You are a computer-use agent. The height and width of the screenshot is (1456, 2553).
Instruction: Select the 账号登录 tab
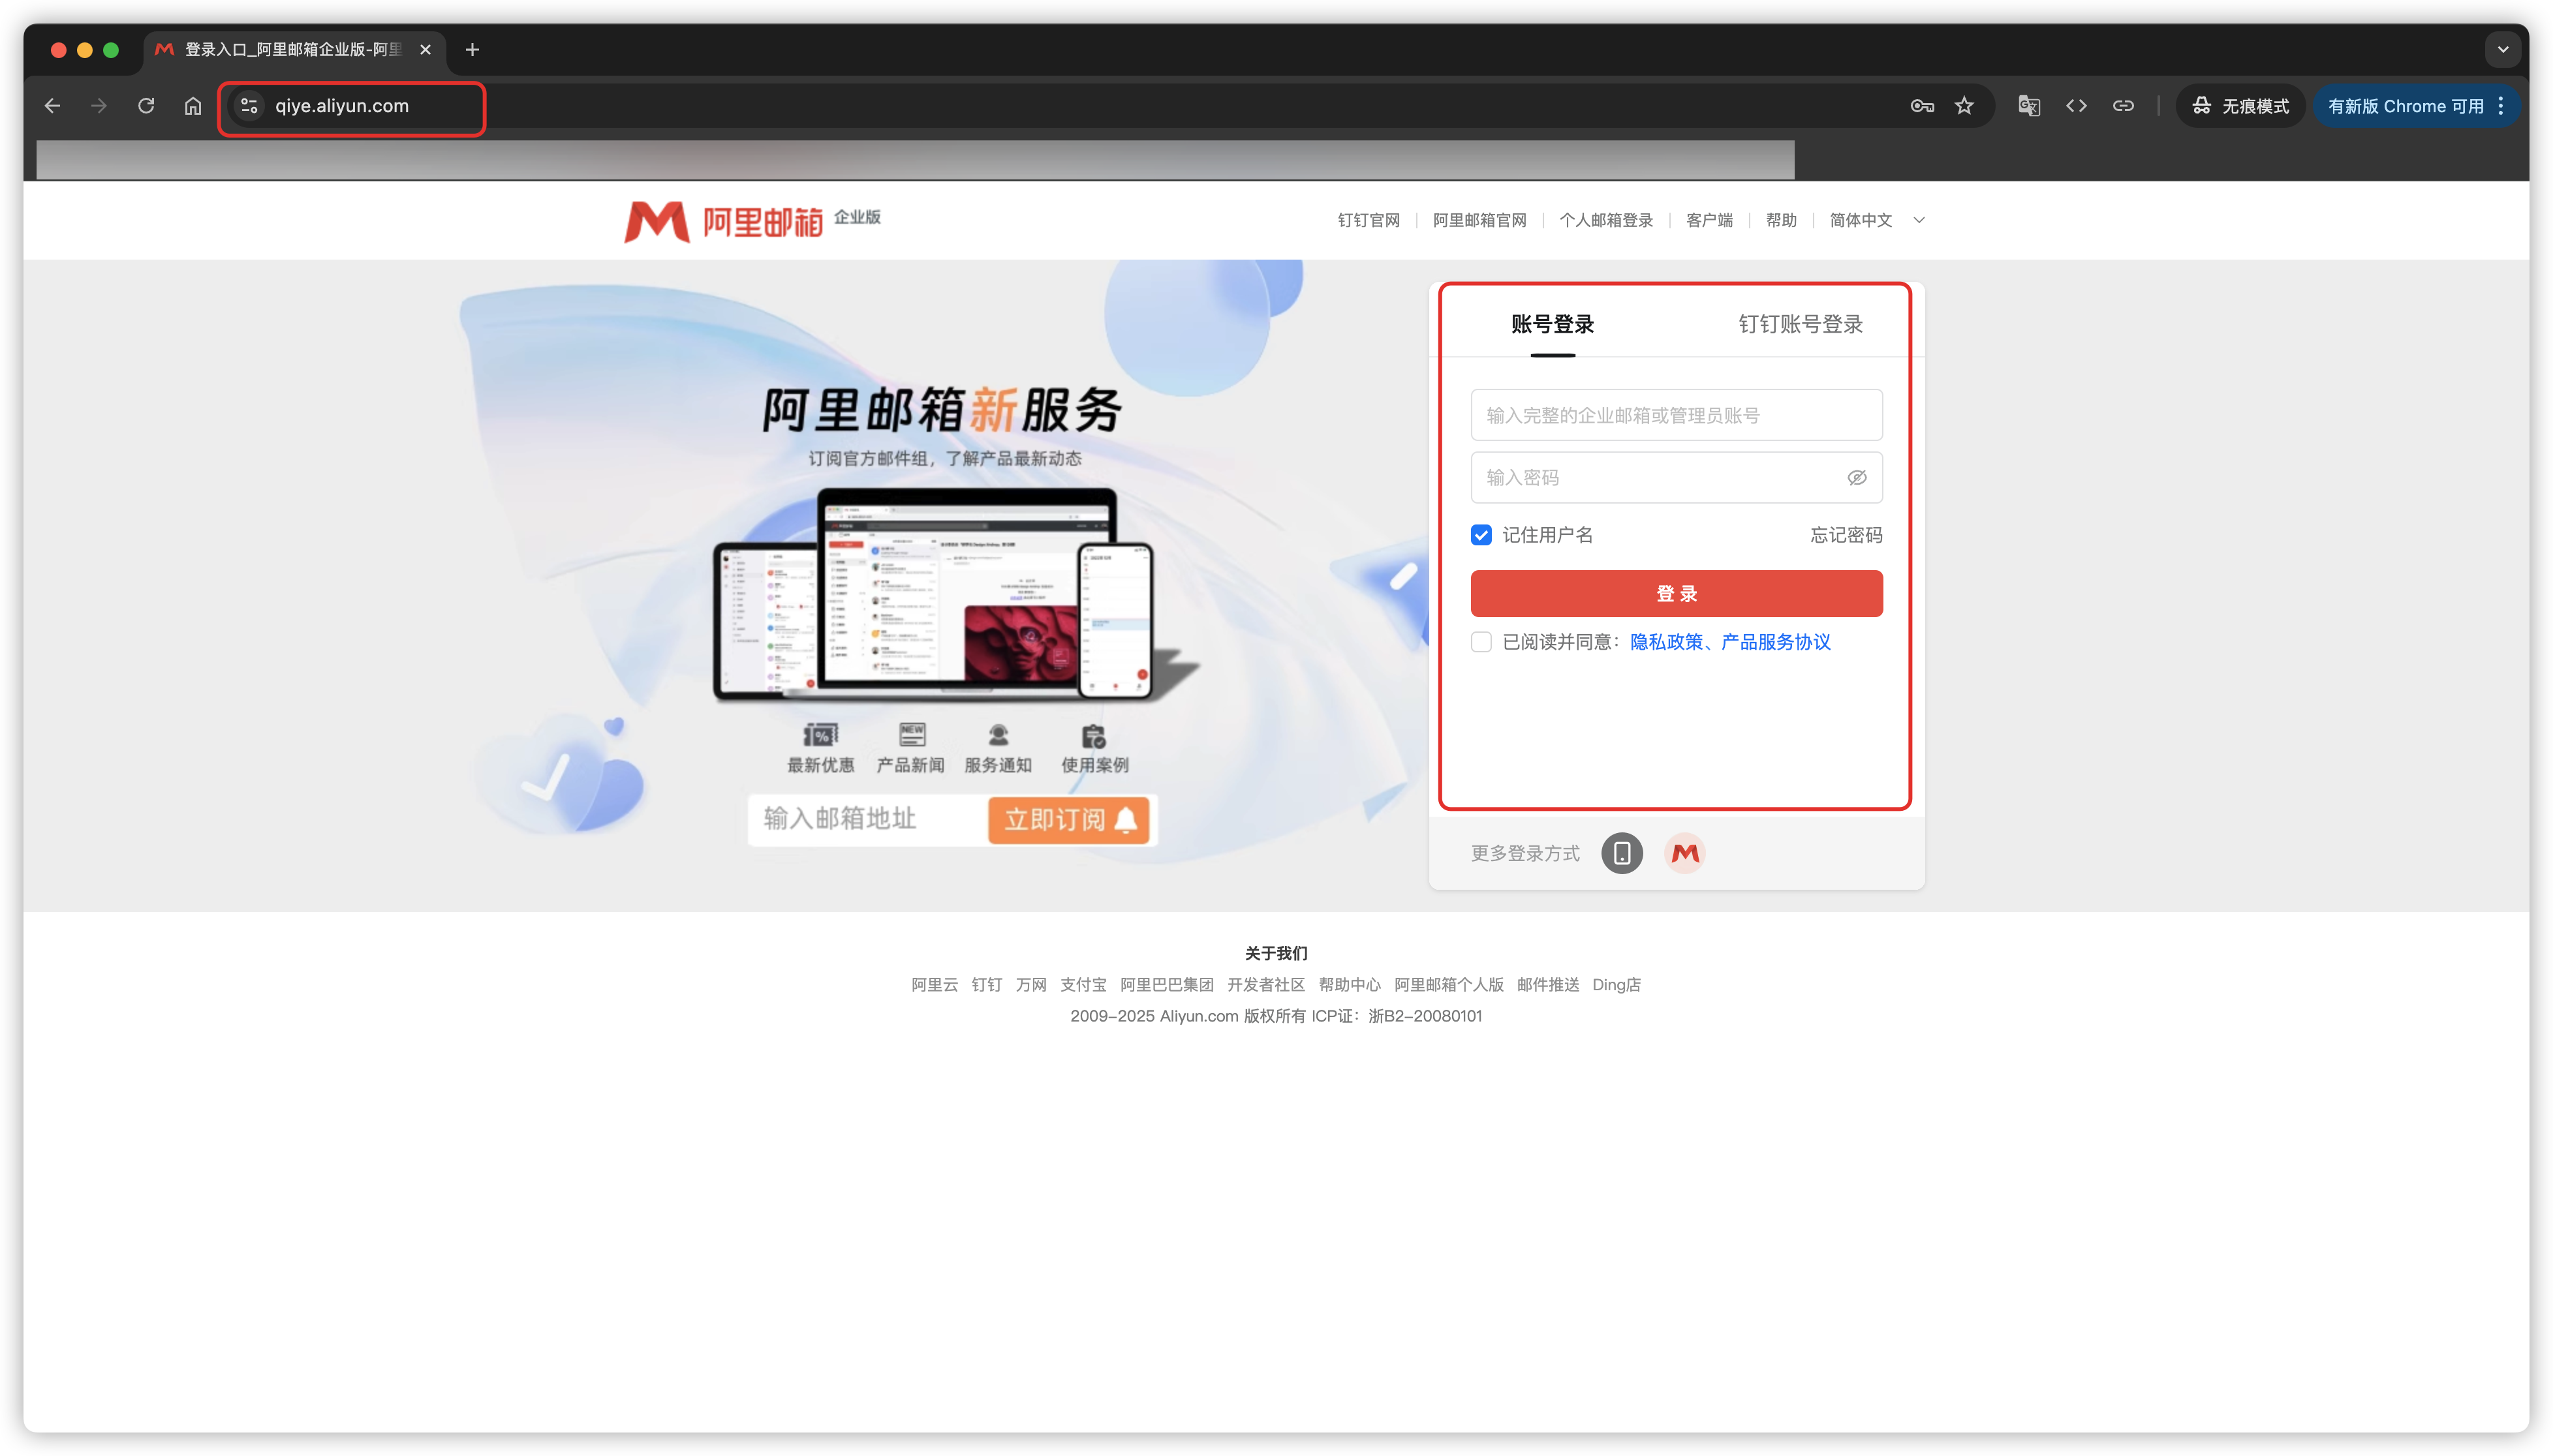pos(1552,324)
